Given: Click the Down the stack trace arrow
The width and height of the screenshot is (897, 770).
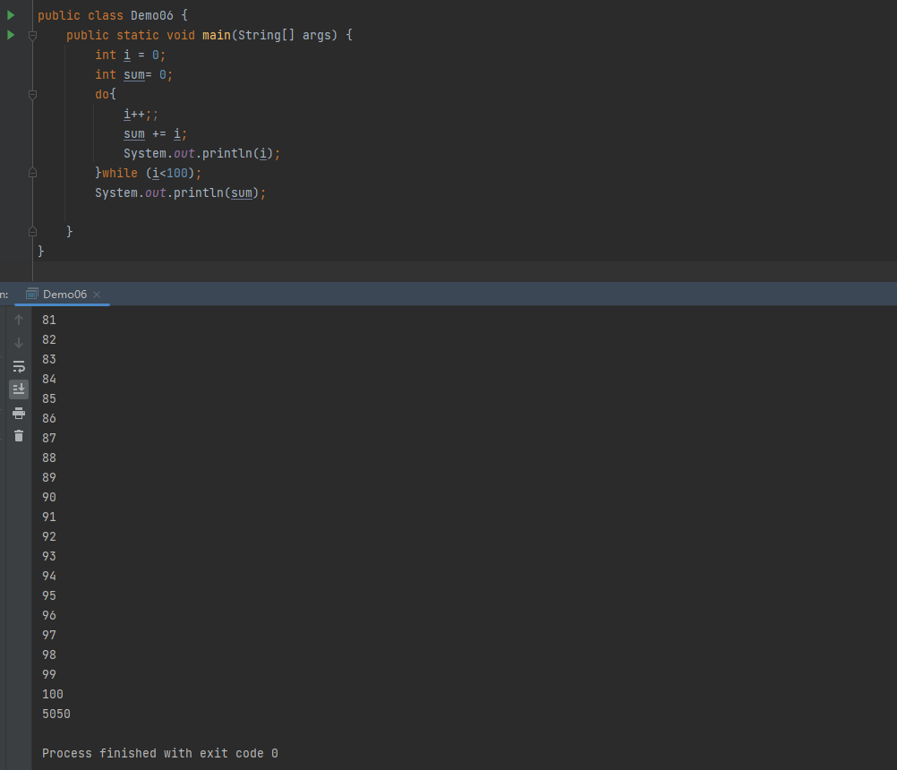Looking at the screenshot, I should click(x=19, y=343).
